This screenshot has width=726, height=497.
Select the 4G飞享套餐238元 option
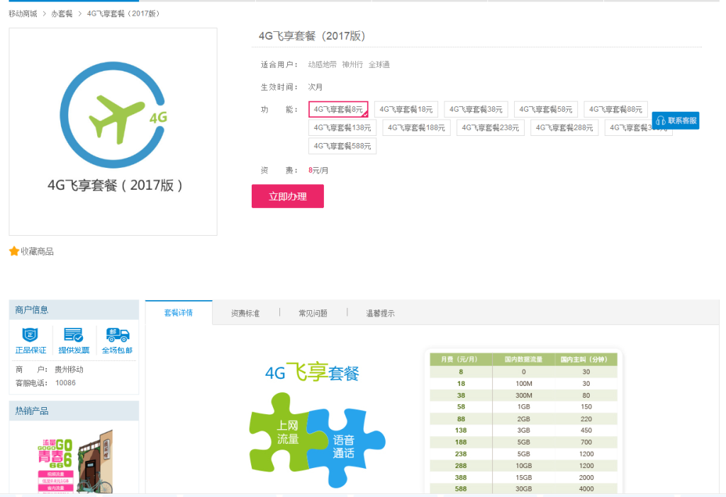[x=491, y=127]
